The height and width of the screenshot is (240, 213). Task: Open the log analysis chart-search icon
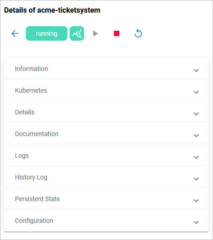[77, 33]
